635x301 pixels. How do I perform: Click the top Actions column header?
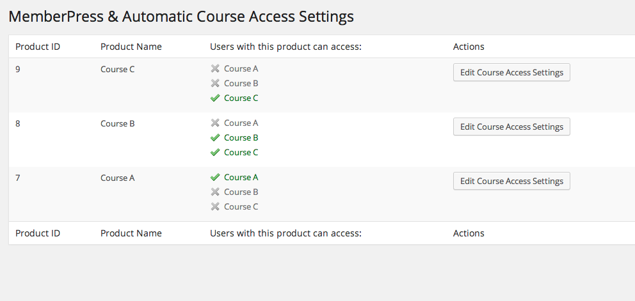click(469, 47)
